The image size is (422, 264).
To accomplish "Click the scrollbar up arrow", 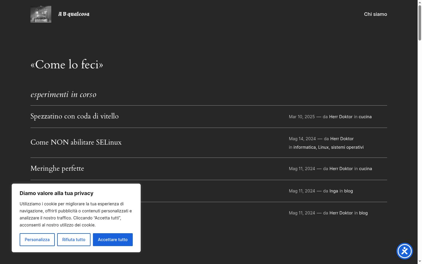I will [420, 2].
